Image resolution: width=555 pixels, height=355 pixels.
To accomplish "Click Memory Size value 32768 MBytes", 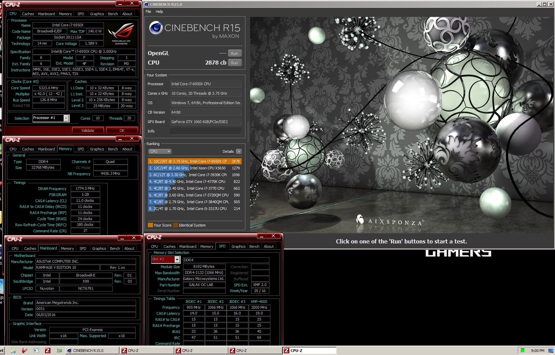I will [x=43, y=167].
